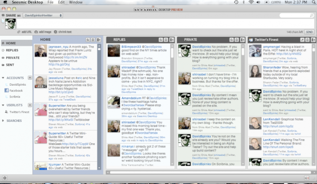Toggle sound icon in bottom right

click(307, 178)
